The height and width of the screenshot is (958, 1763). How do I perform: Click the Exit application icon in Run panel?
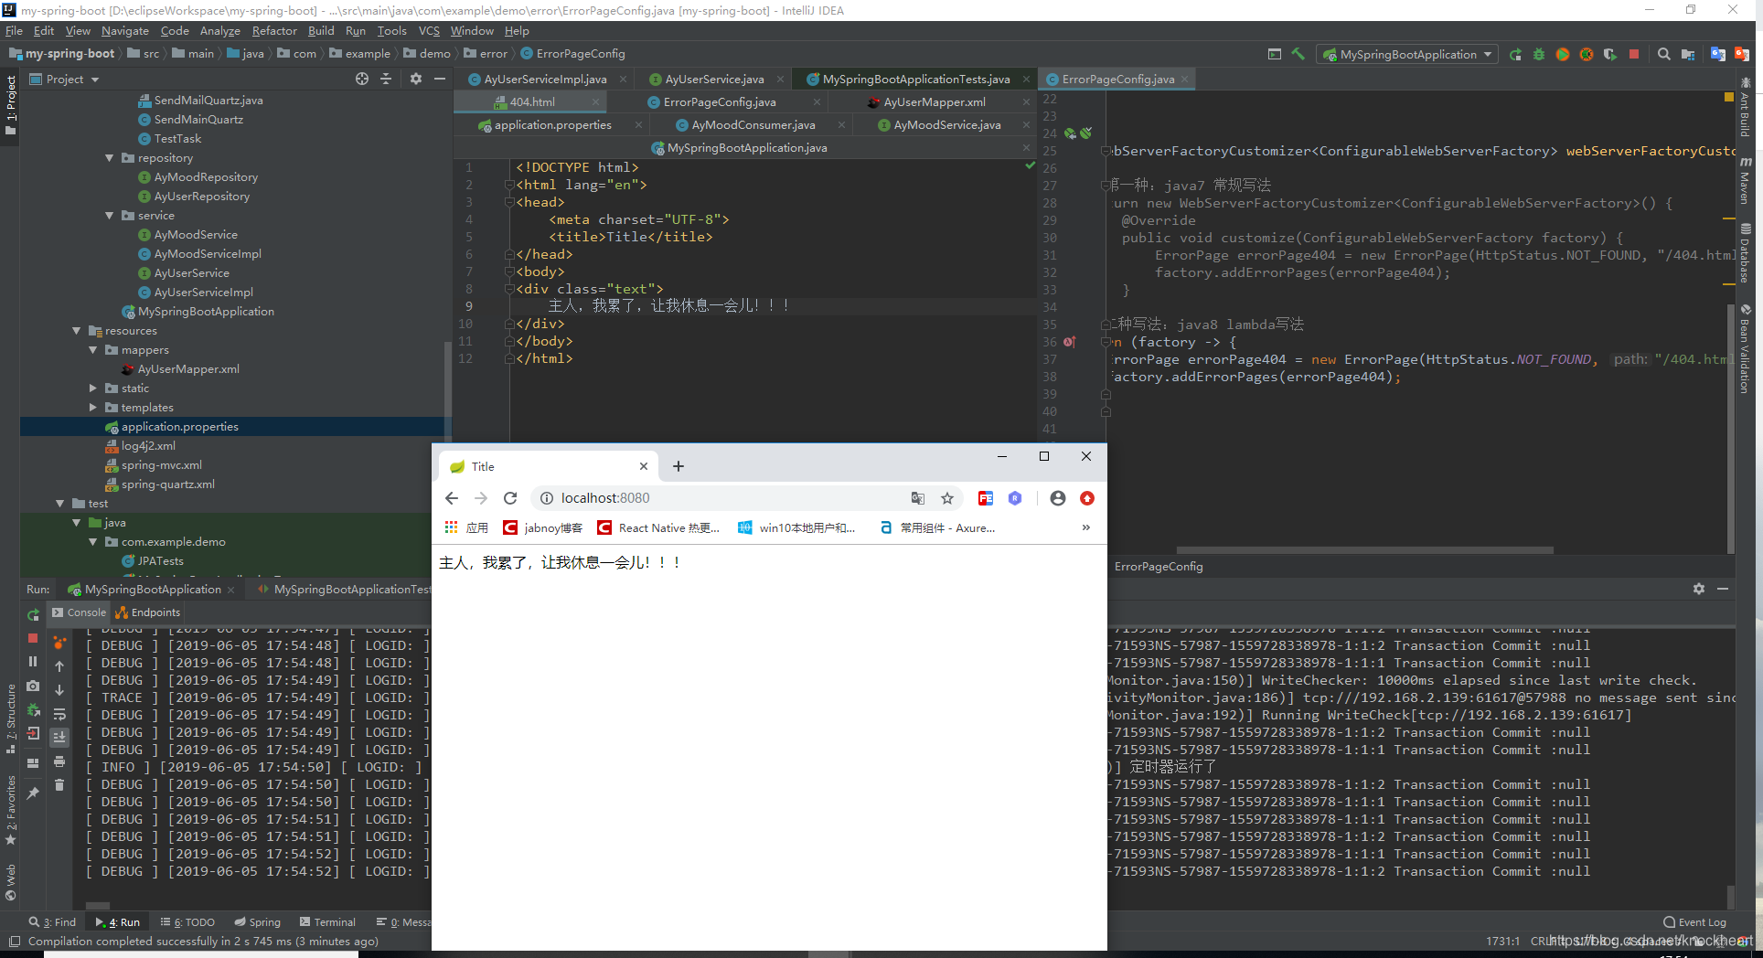(x=33, y=733)
